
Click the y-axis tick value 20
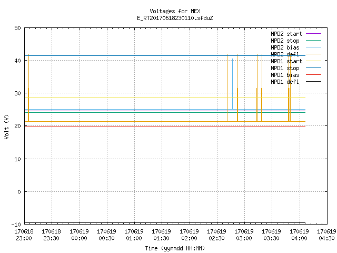coord(17,126)
